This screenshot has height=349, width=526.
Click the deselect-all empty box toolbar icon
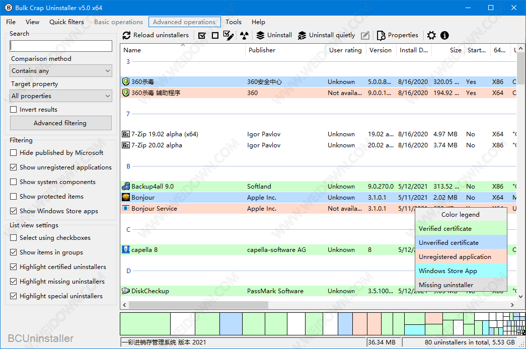[x=215, y=35]
